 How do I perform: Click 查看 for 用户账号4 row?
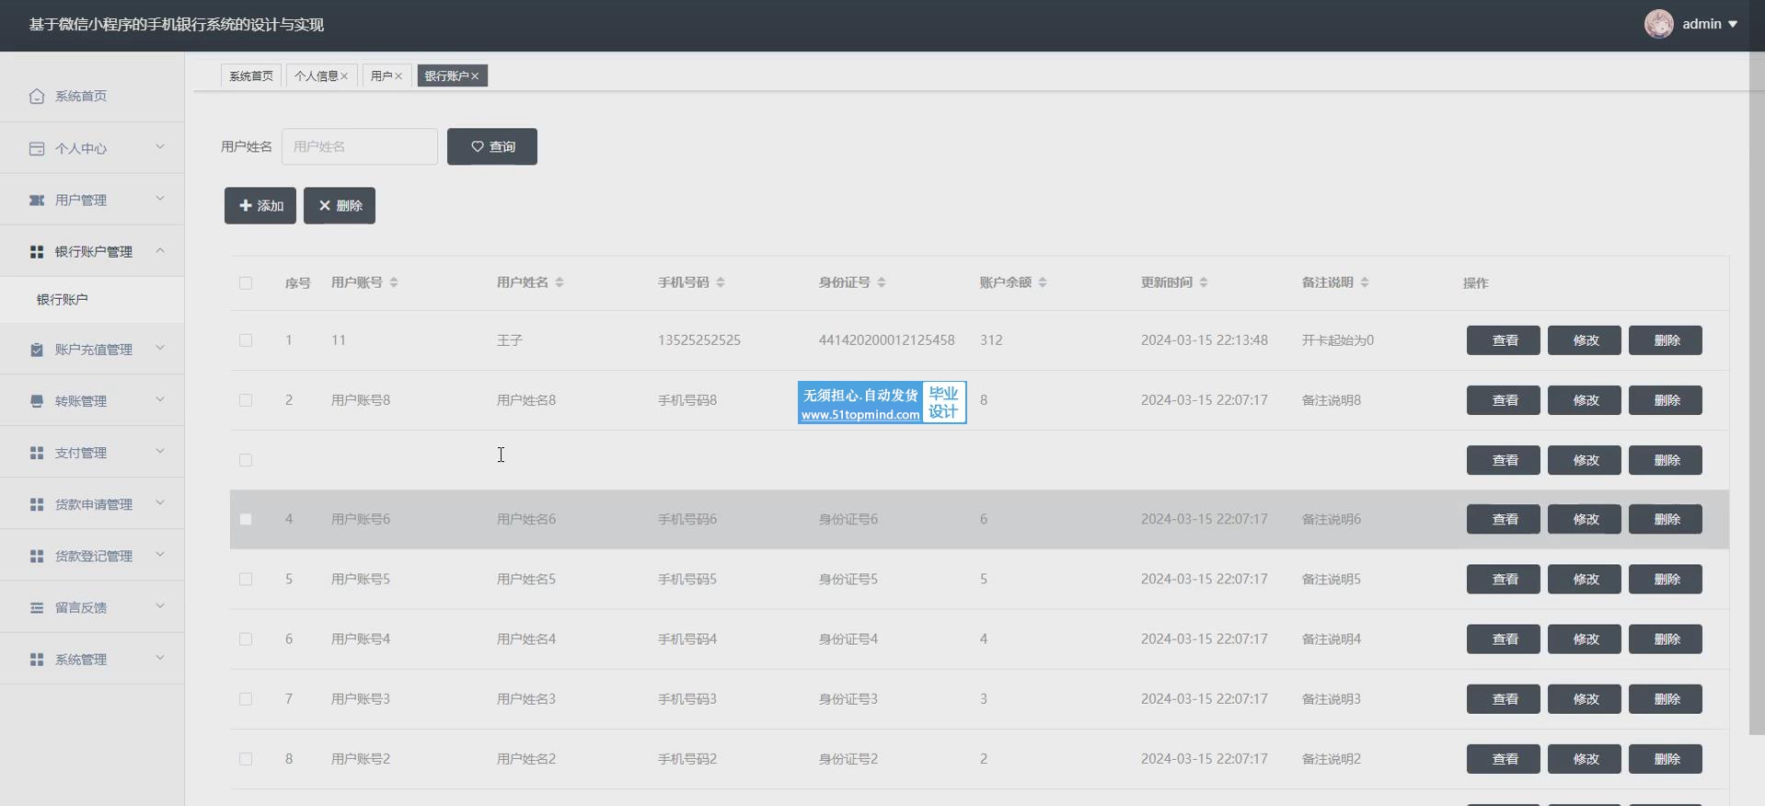click(1504, 639)
